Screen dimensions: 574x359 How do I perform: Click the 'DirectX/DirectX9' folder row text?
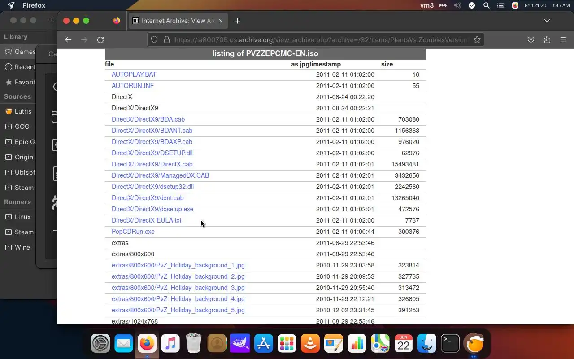[135, 108]
